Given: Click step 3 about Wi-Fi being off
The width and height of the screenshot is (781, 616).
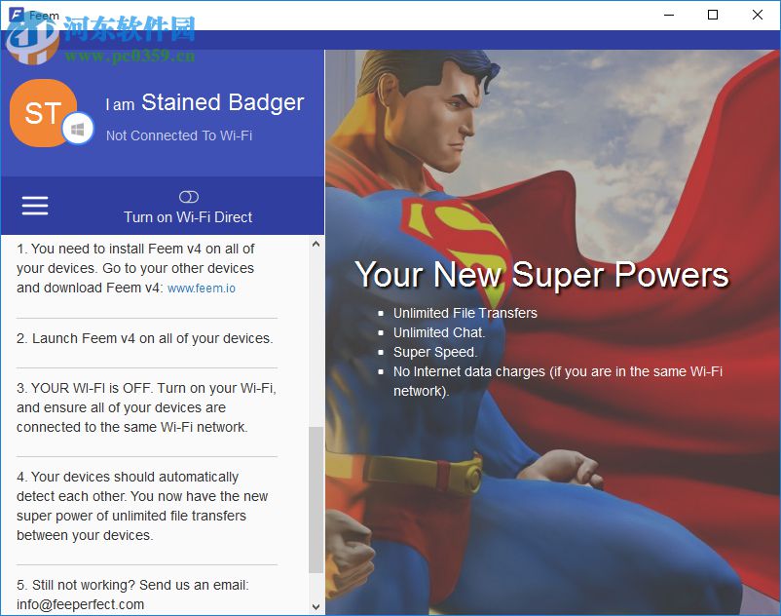Looking at the screenshot, I should coord(146,407).
